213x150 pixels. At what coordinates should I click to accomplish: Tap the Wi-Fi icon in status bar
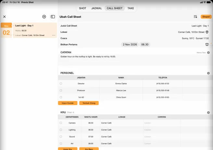tap(205, 2)
